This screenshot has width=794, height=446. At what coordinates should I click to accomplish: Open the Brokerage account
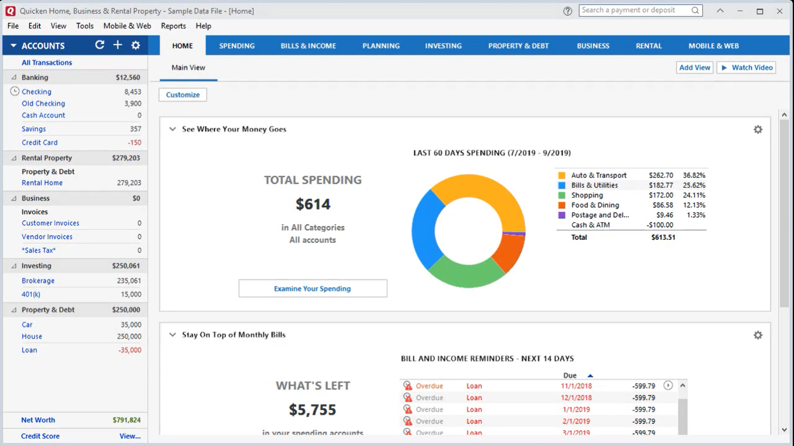[38, 280]
